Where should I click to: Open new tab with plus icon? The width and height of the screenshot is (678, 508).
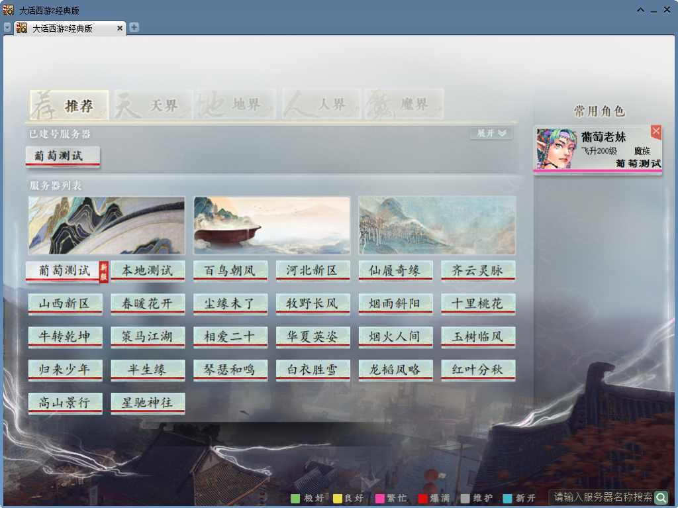(134, 28)
